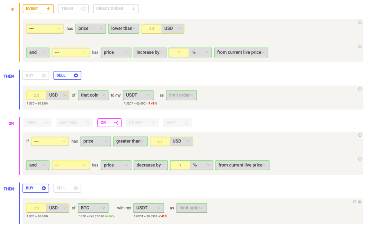This screenshot has width=368, height=225.
Task: Switch to the TIMER trigger tab
Action: (73, 9)
